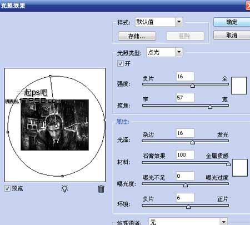
Task: Toggle the 开 light-on checkbox
Action: coord(120,63)
